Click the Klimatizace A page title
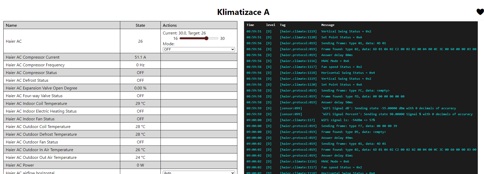The height and width of the screenshot is (174, 484). pyautogui.click(x=243, y=12)
